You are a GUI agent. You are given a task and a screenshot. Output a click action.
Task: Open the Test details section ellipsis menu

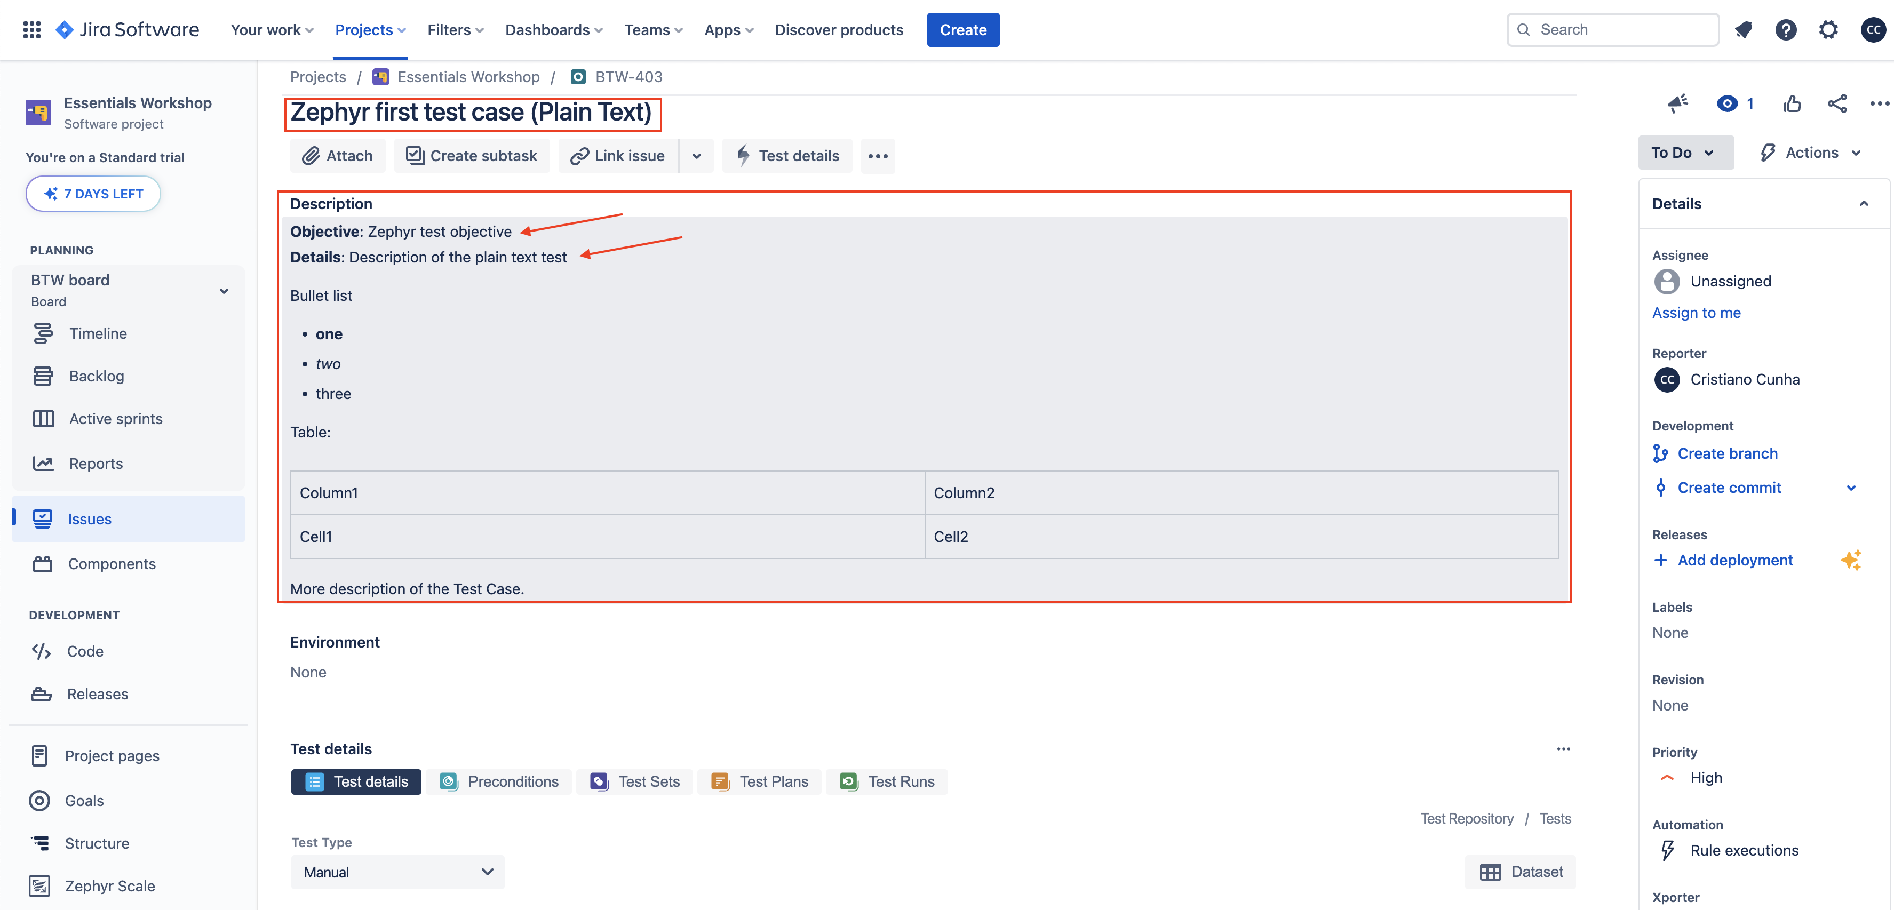pos(1563,748)
